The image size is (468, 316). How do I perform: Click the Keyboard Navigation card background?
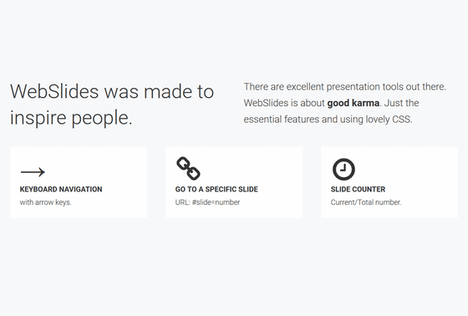click(79, 182)
